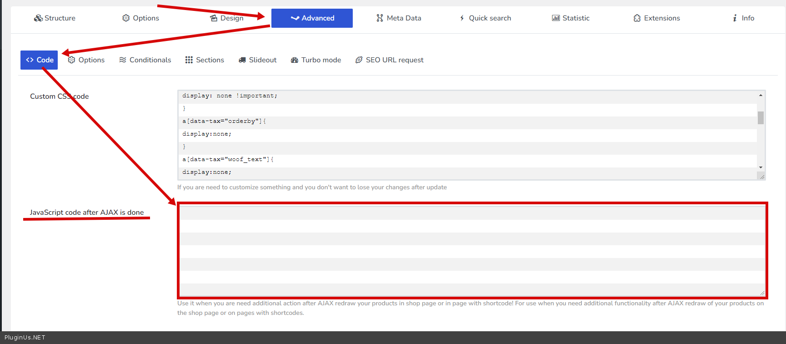Select the Code sub-tab
Screen dimensions: 786x344
click(39, 60)
